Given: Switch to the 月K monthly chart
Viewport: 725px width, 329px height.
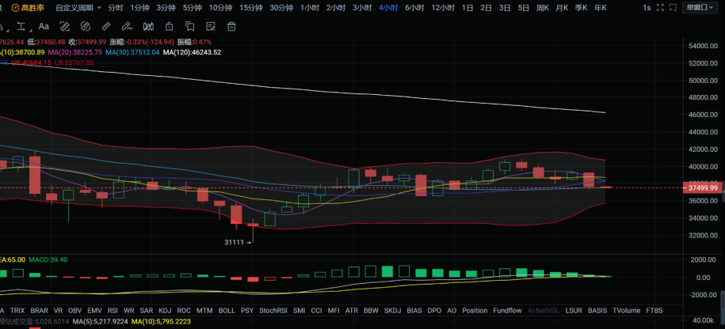Looking at the screenshot, I should click(x=562, y=7).
